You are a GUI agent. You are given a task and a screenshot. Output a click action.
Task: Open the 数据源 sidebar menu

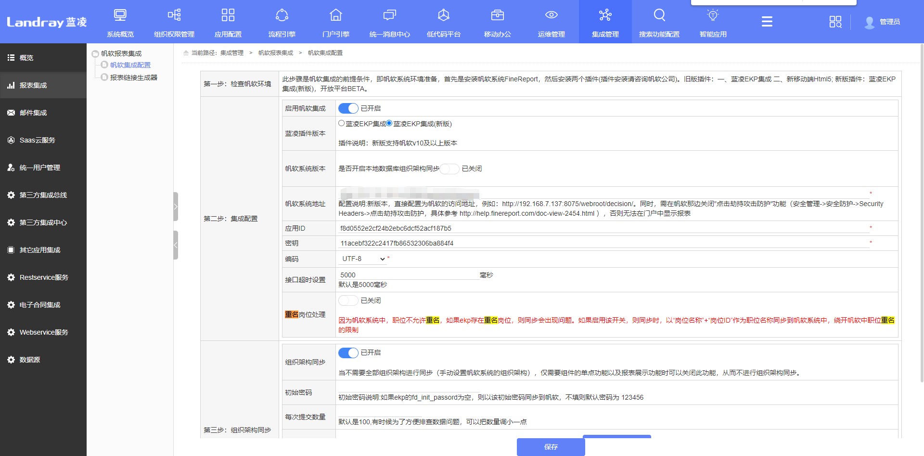pos(43,360)
